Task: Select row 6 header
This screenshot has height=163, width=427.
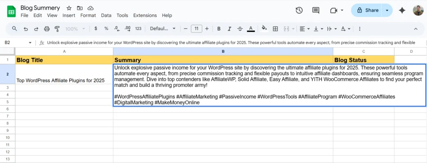Action: (8, 109)
